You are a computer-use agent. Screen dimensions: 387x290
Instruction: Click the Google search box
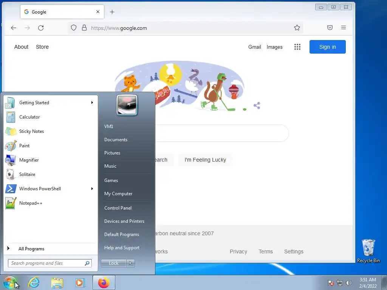click(221, 133)
